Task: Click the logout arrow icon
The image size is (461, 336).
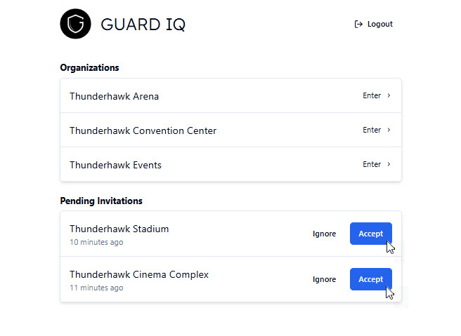Action: [x=358, y=24]
